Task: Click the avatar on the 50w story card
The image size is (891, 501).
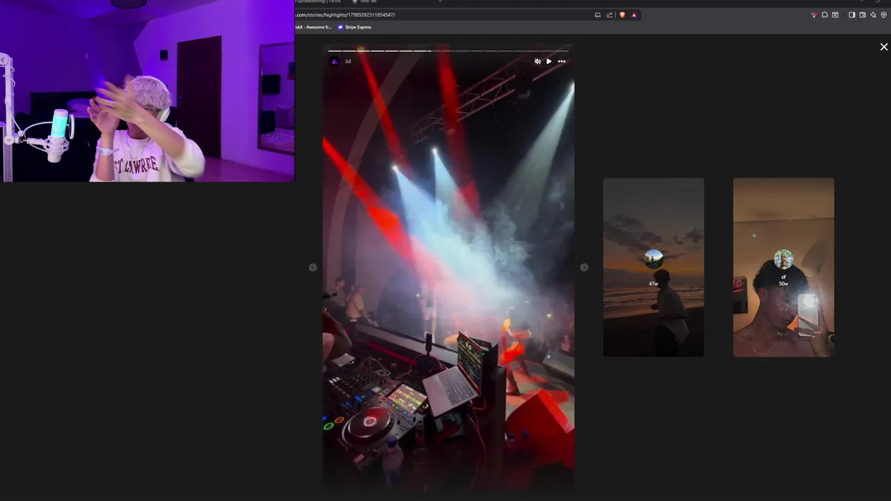Action: coord(783,260)
